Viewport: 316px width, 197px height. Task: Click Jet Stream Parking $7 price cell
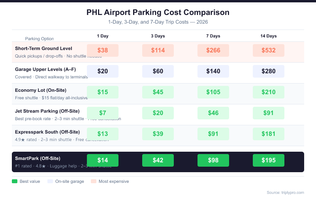tap(103, 113)
